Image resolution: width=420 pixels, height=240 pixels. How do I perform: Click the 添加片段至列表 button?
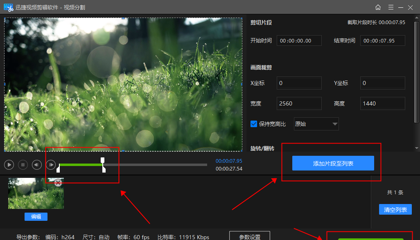(x=333, y=163)
